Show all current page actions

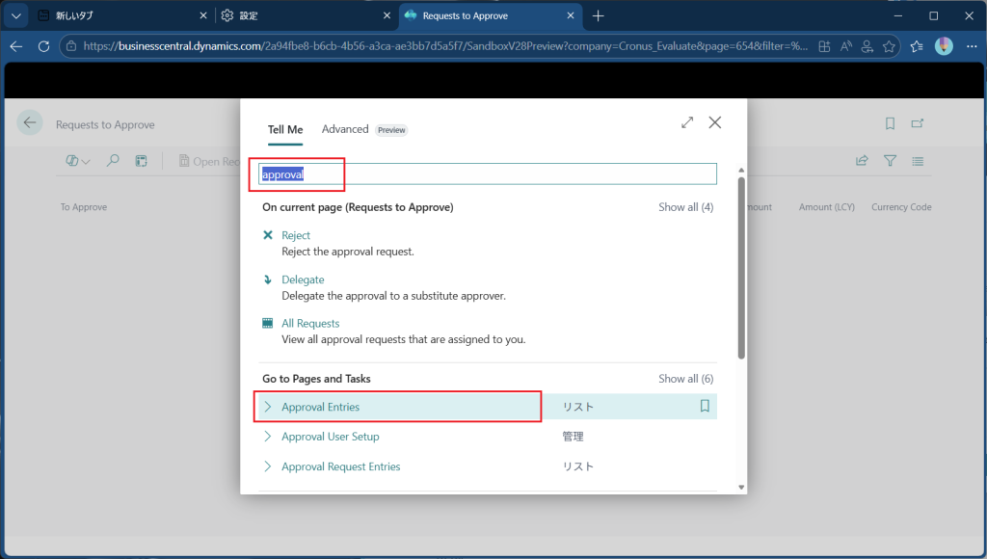click(685, 207)
